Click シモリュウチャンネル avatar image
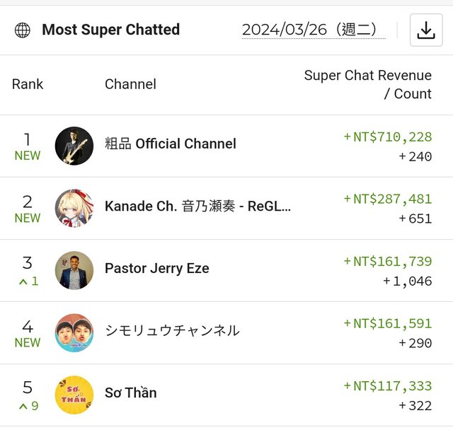453x437 pixels. point(74,332)
